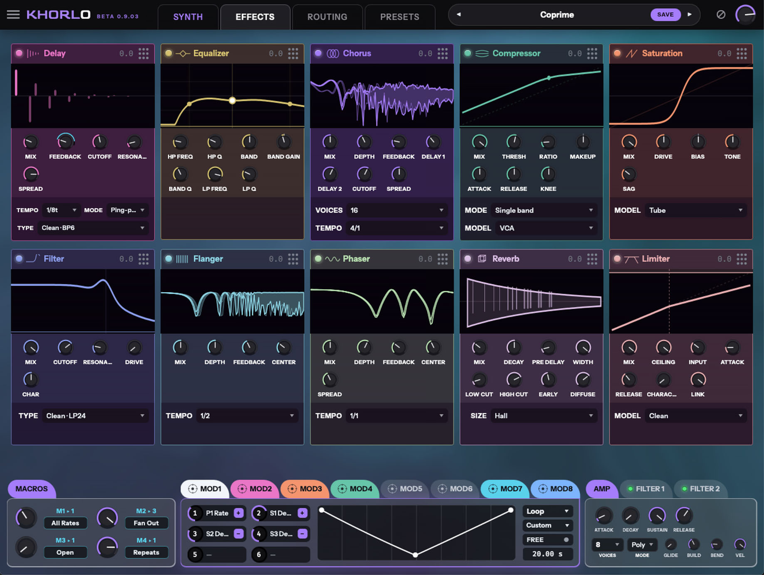Switch to the ROUTING tab
Screen dimensions: 764x575
[327, 17]
